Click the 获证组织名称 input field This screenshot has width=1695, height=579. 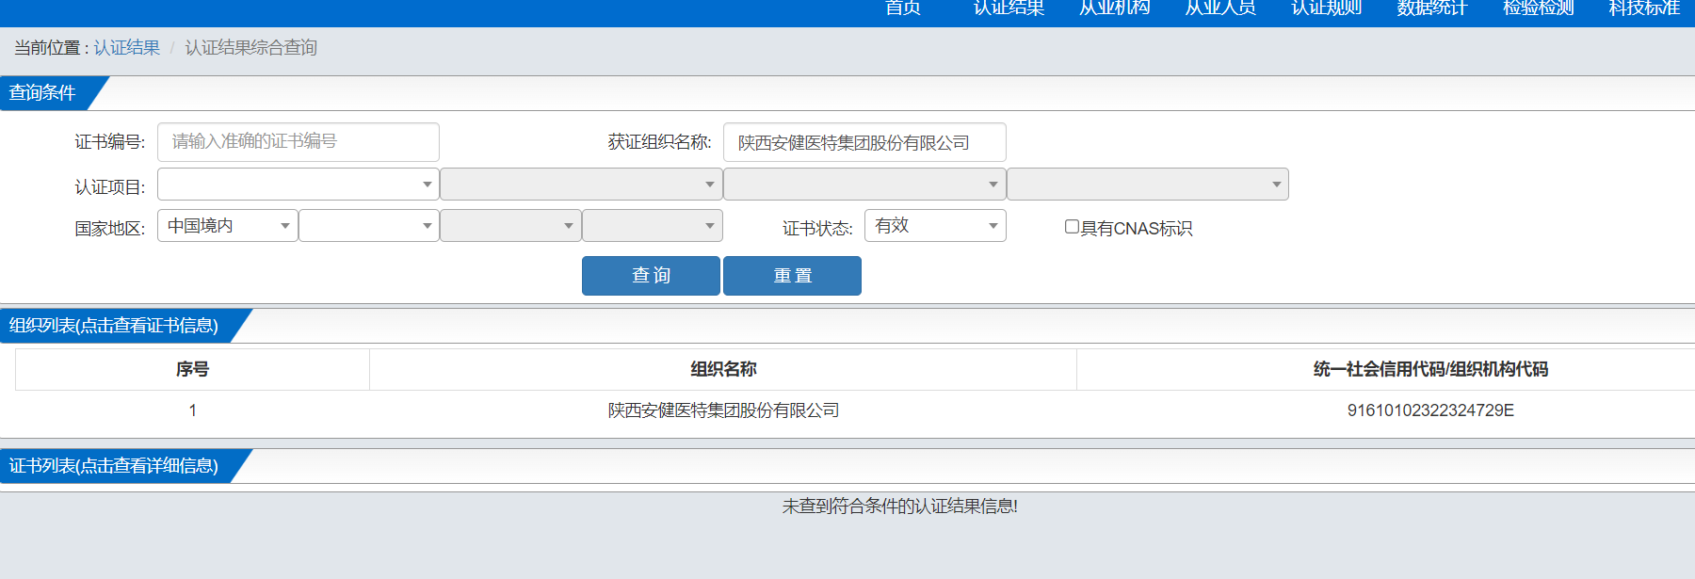(x=864, y=142)
